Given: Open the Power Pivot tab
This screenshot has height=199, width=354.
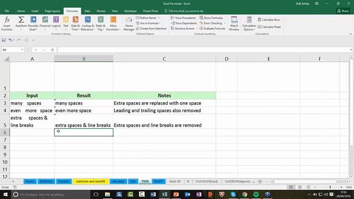Looking at the screenshot, I should 150,11.
